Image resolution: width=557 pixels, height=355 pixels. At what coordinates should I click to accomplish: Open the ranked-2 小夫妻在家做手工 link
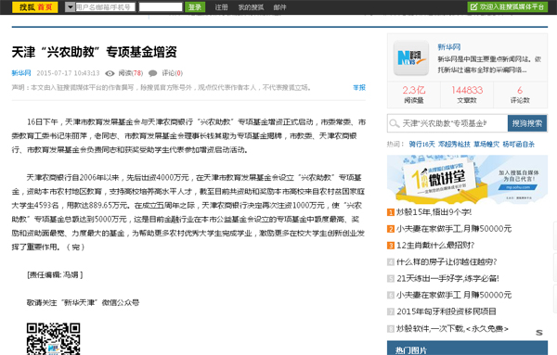(x=454, y=229)
